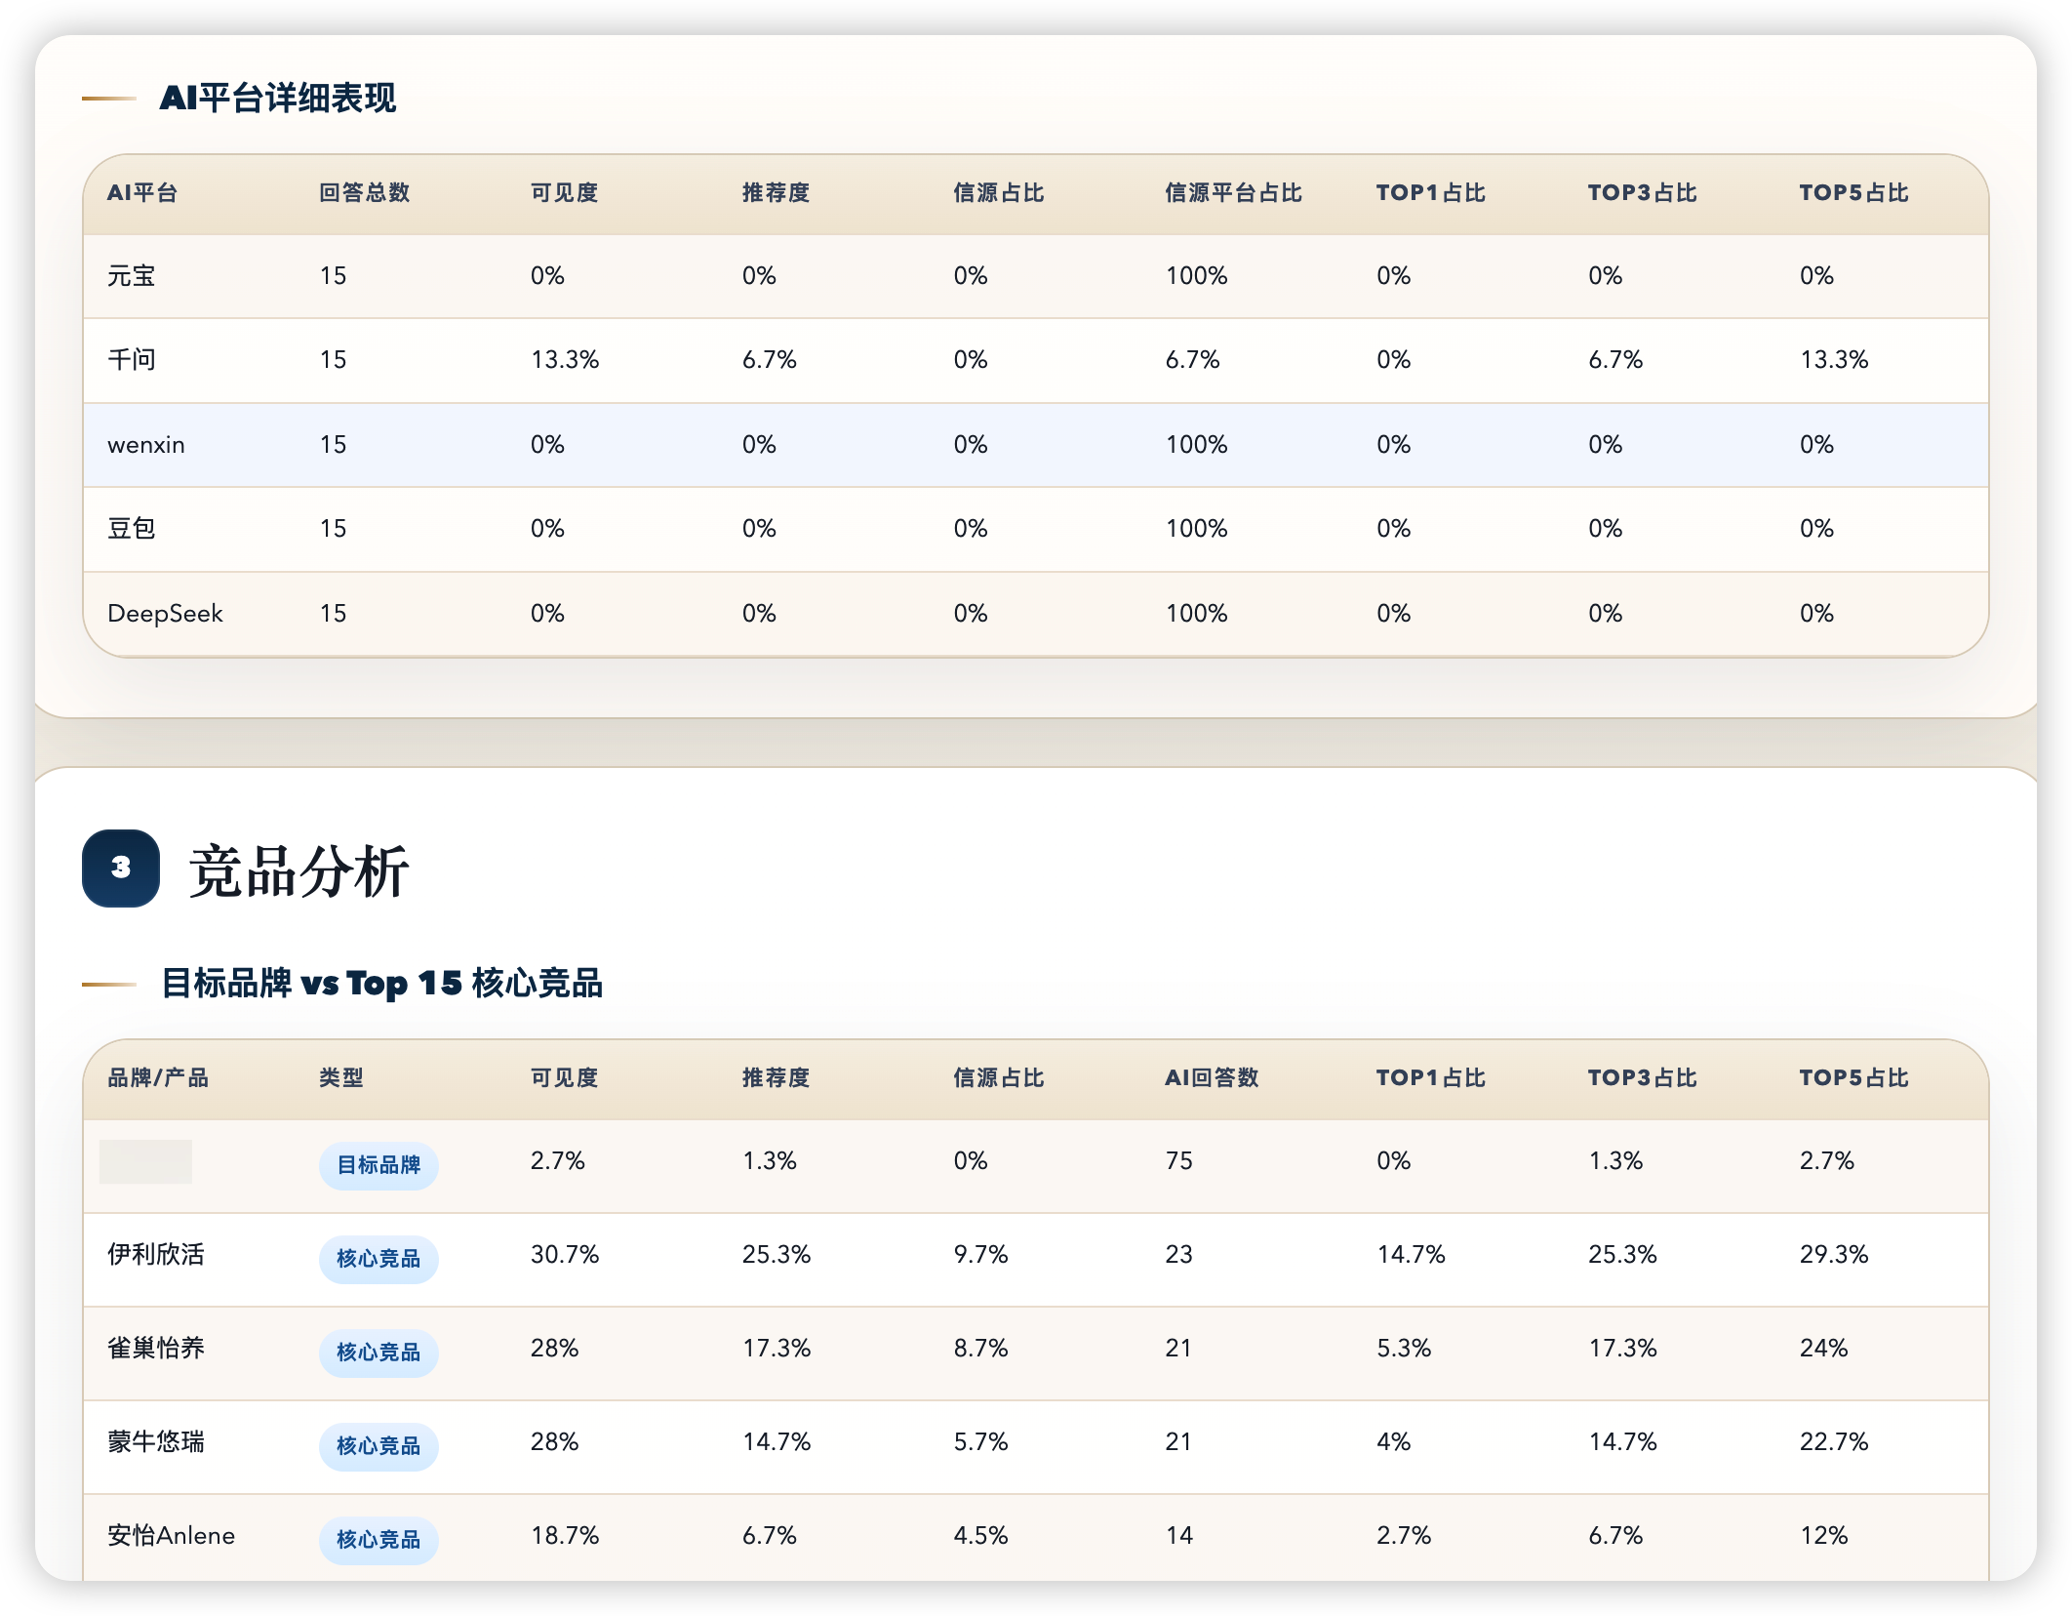Select the 元宝 platform row

[x=132, y=276]
